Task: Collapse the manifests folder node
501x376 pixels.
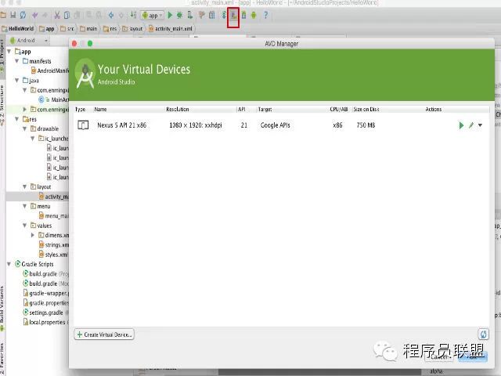Action: coord(17,61)
